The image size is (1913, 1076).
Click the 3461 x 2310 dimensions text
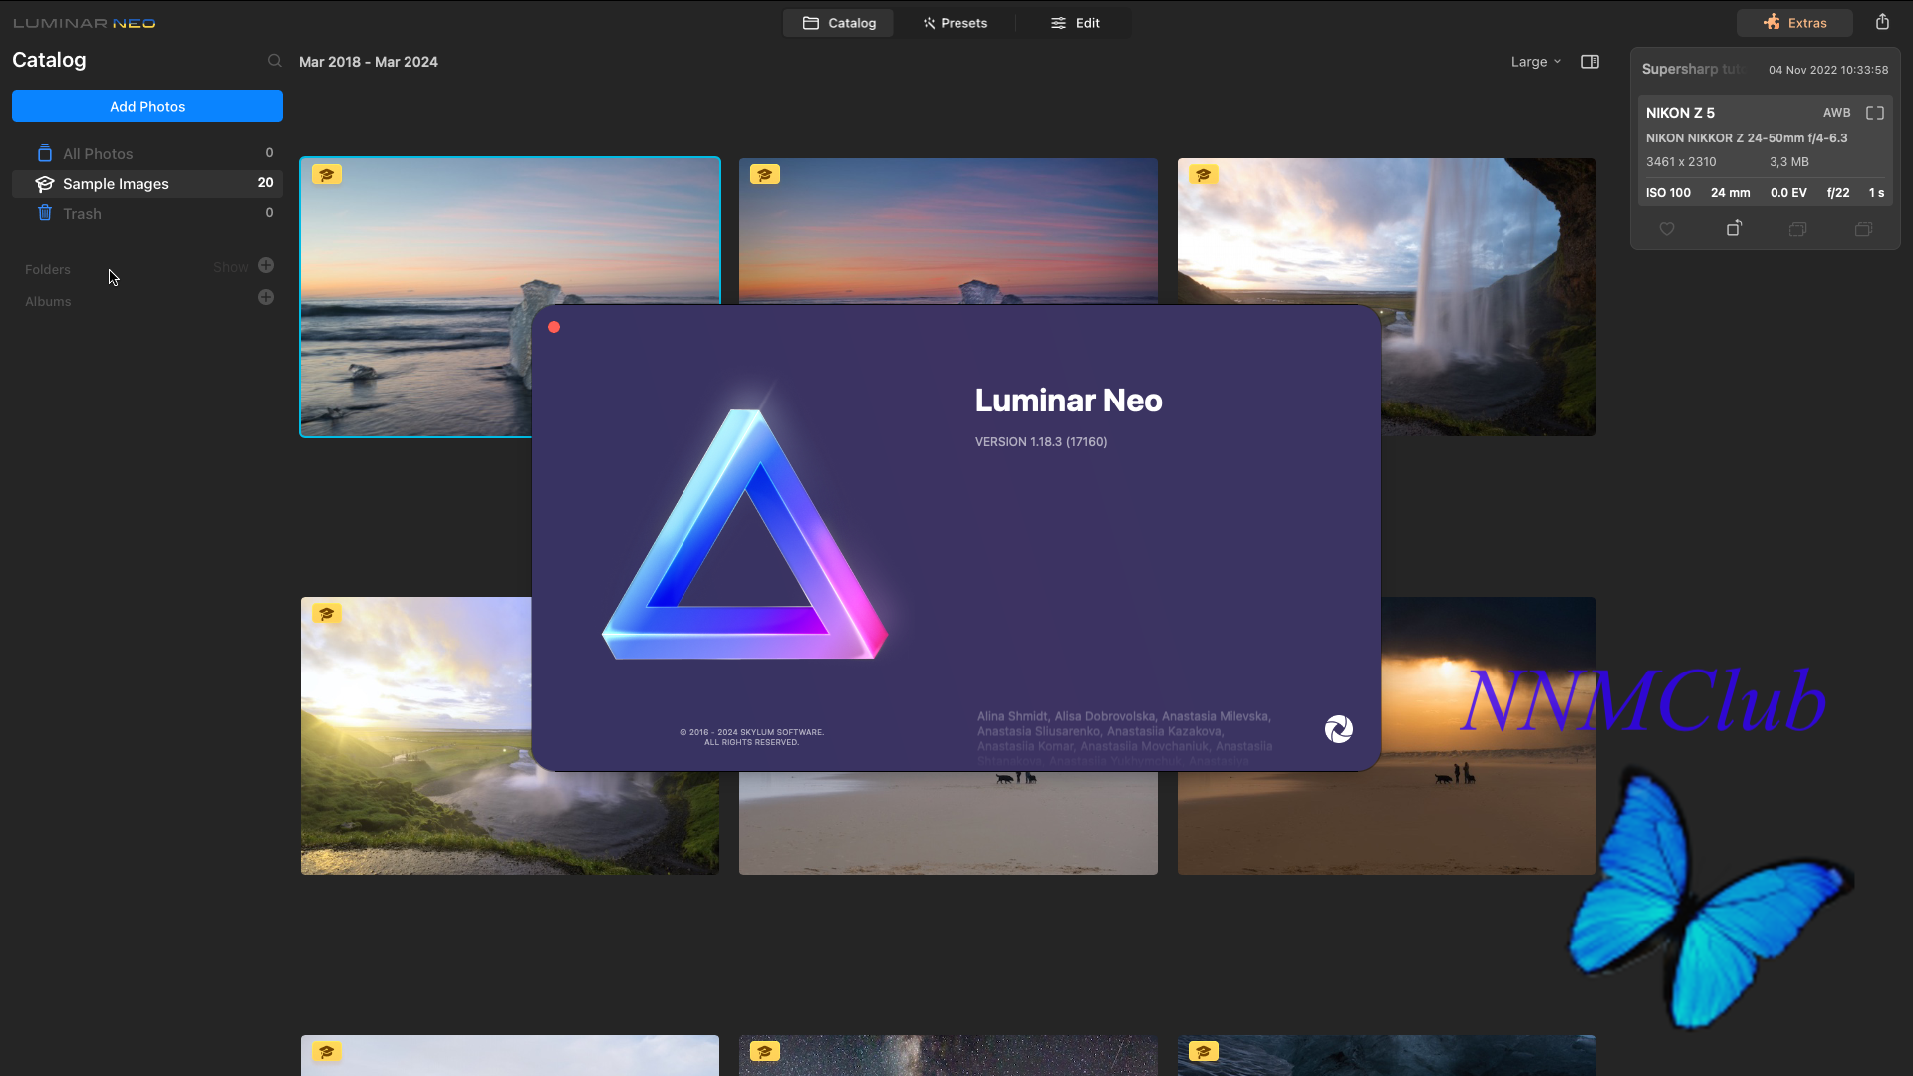(1681, 162)
